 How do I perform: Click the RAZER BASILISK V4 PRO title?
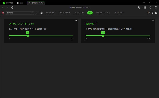(80, 8)
